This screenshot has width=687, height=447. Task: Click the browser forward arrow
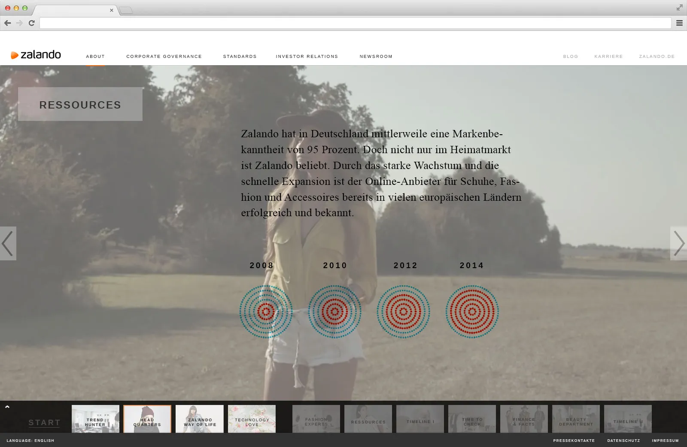[19, 23]
